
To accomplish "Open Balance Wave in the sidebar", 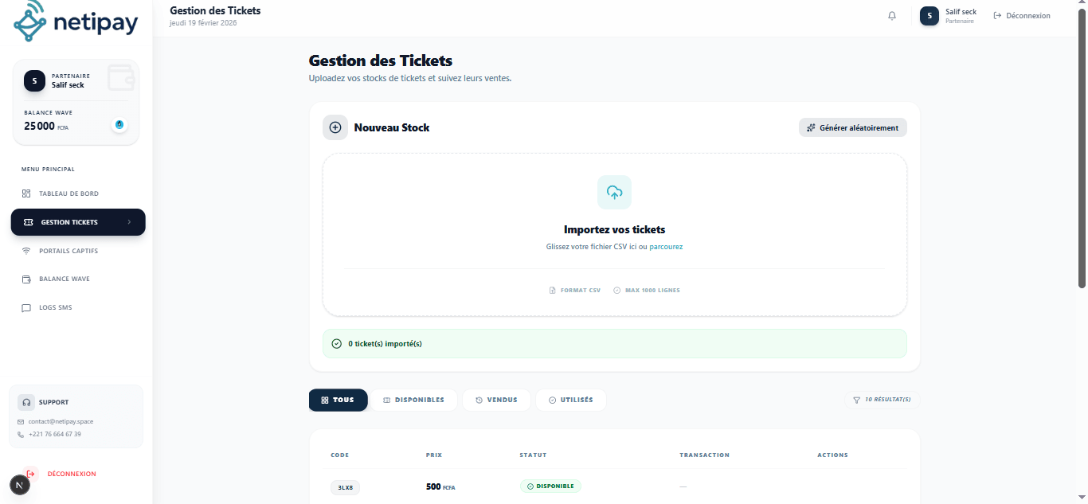I will 64,279.
